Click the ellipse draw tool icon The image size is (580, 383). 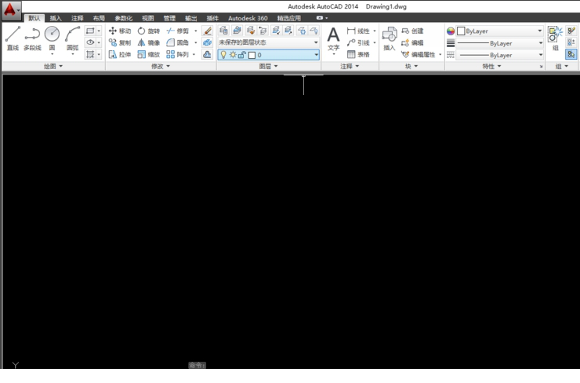click(x=90, y=42)
